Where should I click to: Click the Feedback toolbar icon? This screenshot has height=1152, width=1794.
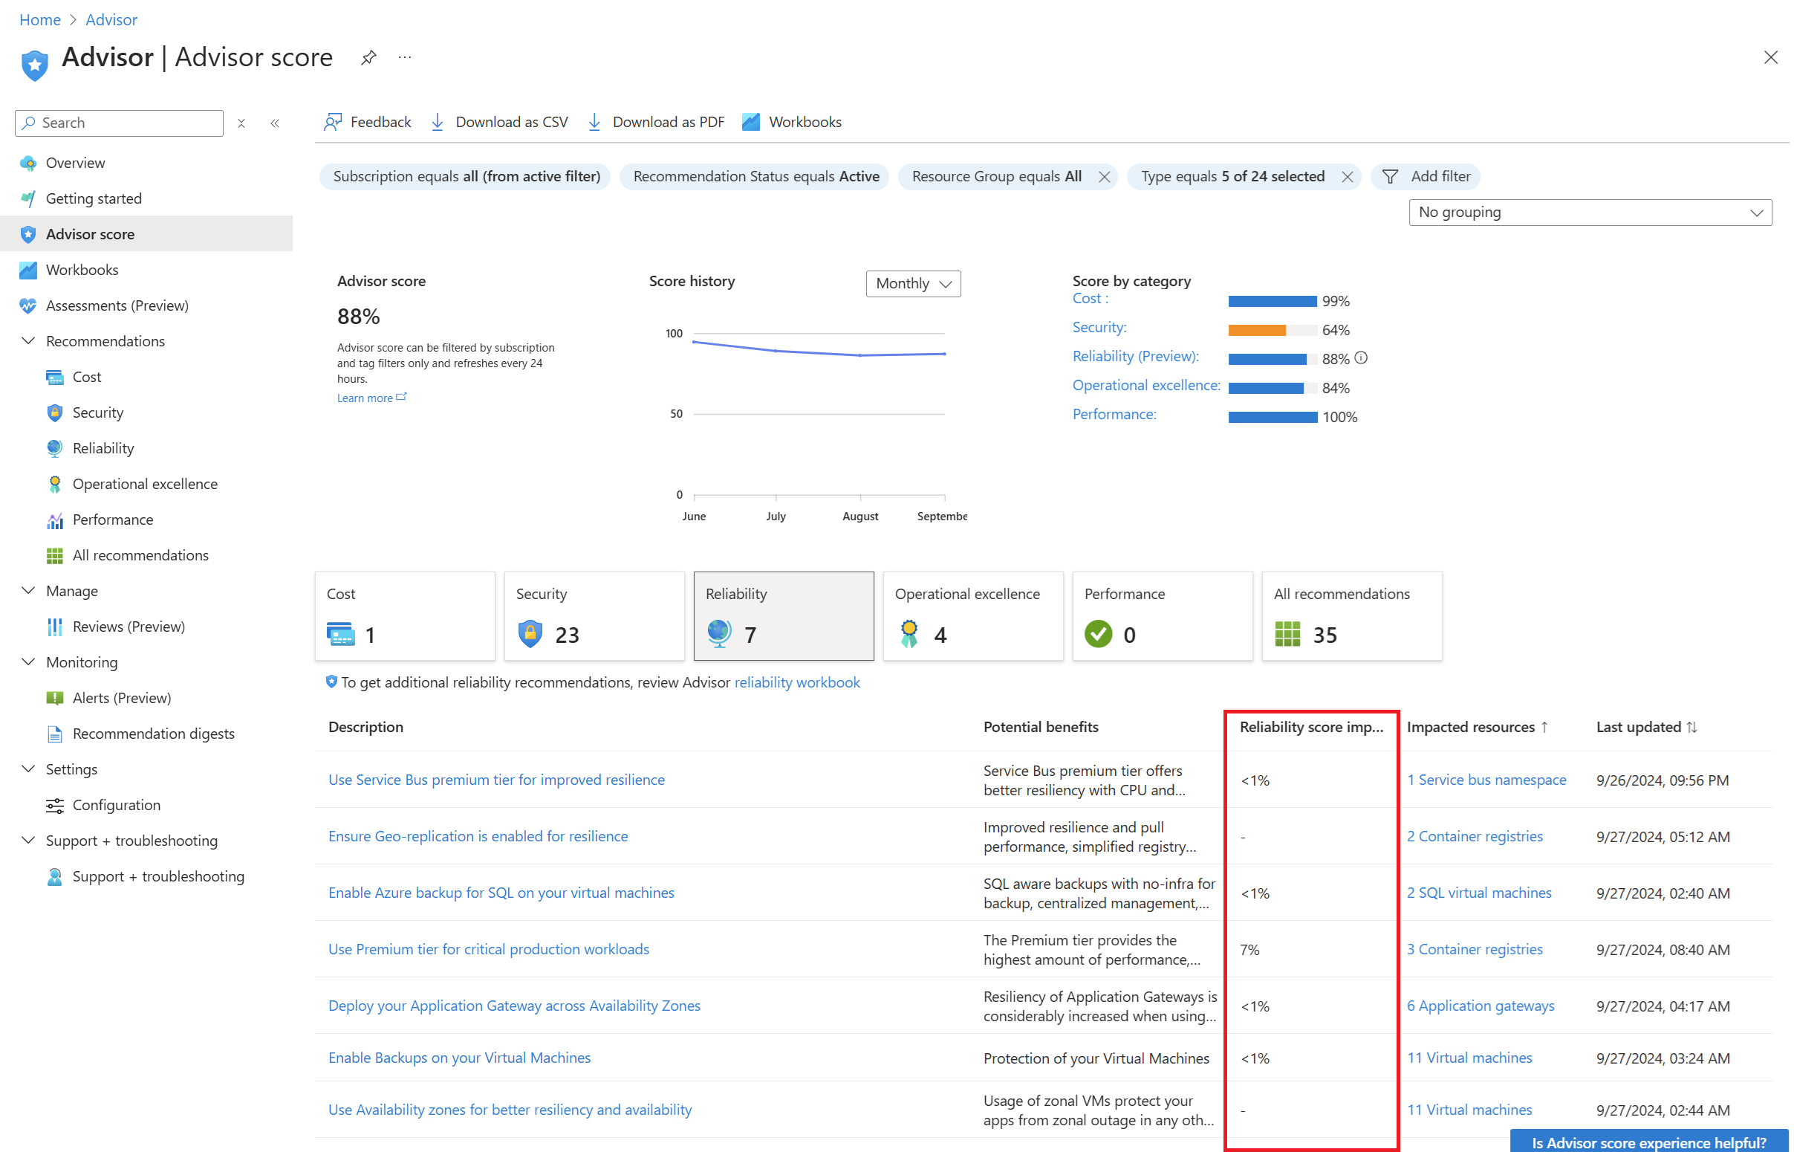click(334, 122)
